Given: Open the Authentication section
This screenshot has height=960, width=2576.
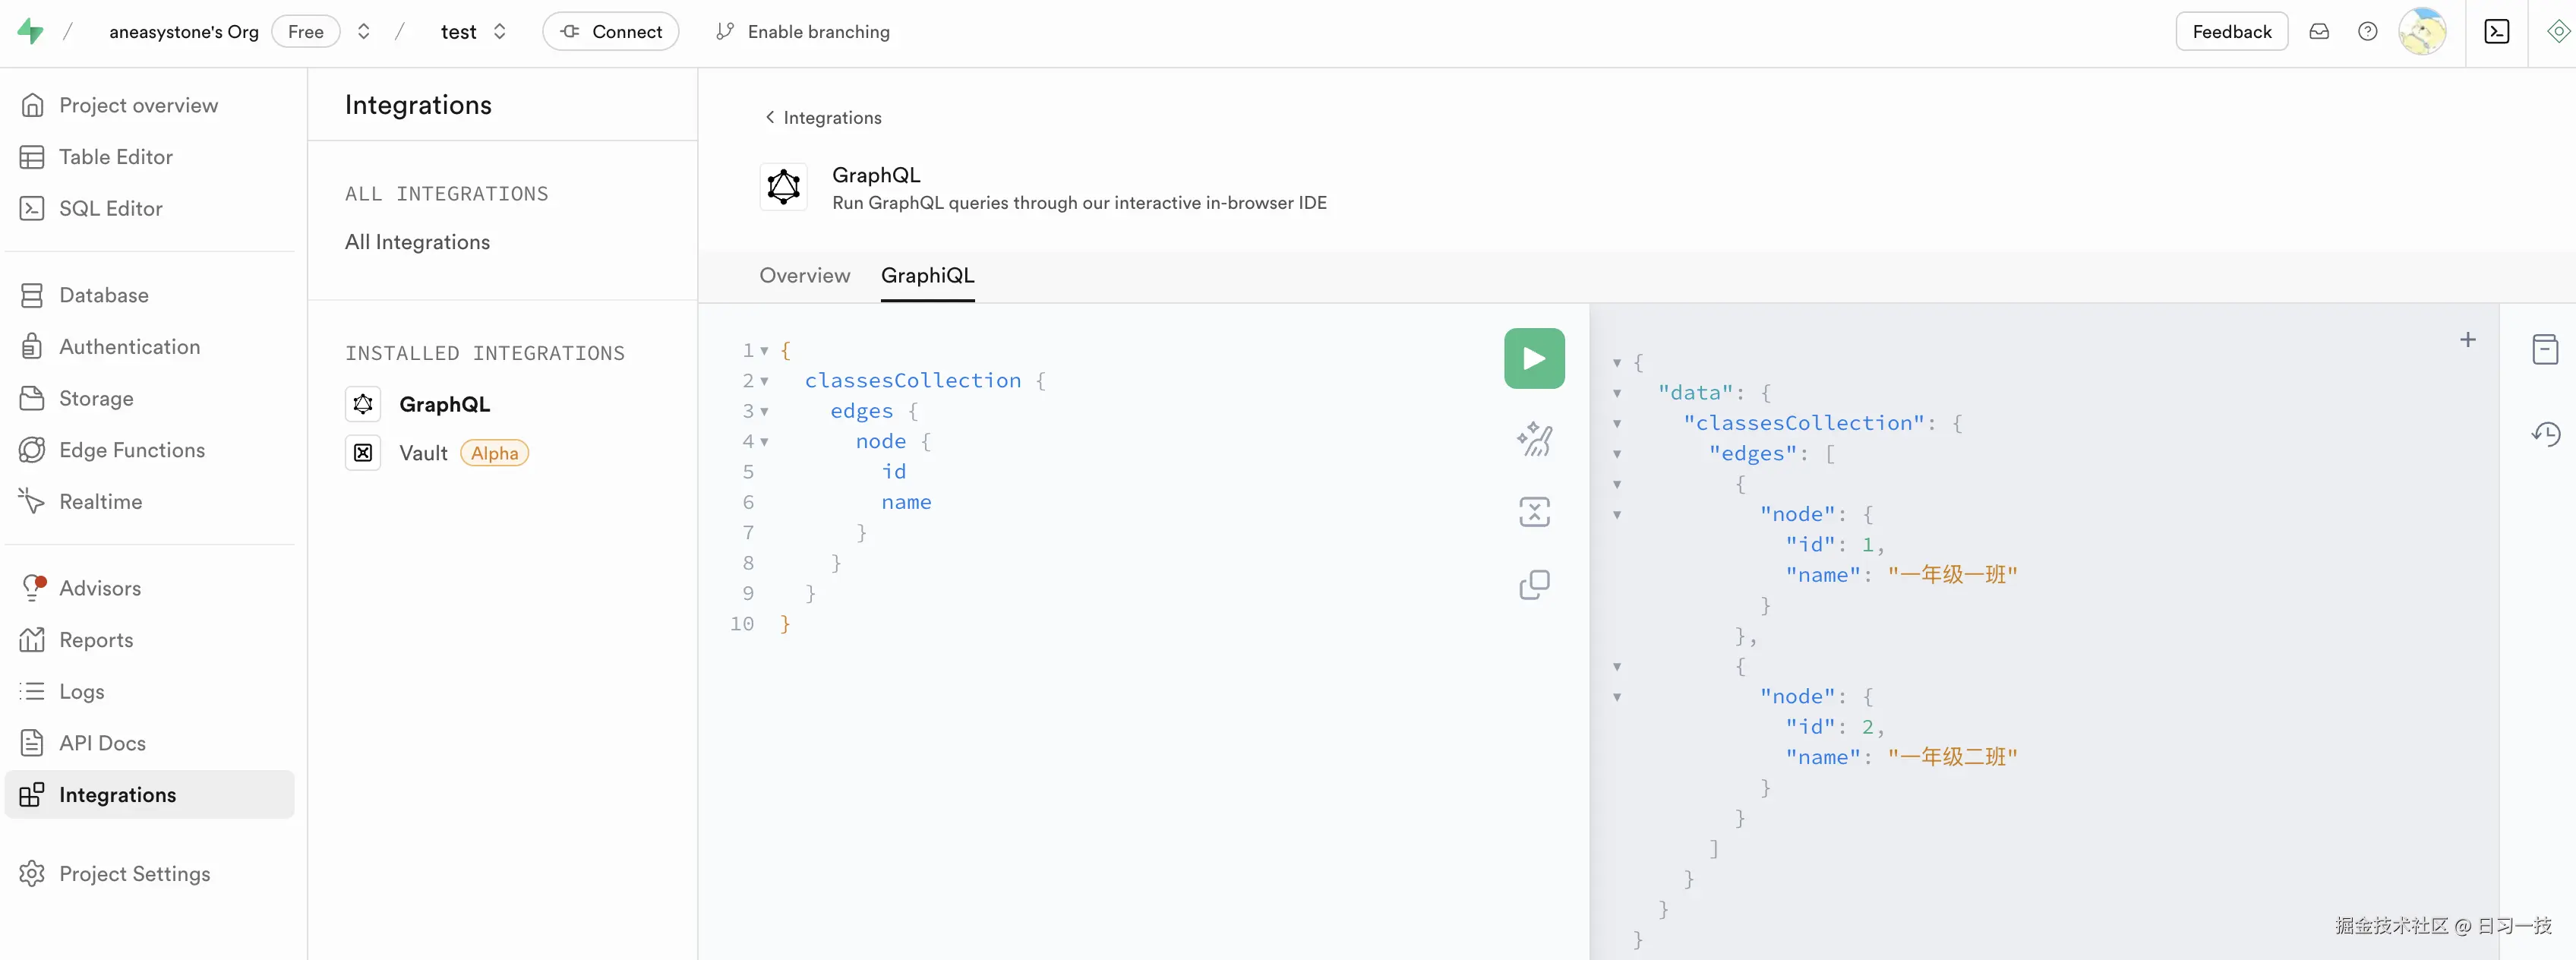Looking at the screenshot, I should 130,346.
